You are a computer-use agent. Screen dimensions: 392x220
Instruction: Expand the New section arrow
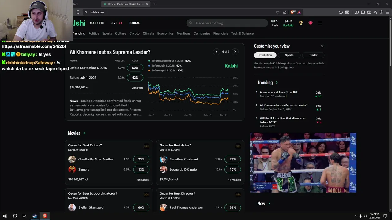(x=269, y=204)
